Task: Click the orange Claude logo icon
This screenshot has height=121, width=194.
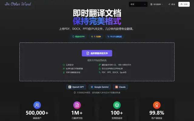Action: click(x=116, y=87)
